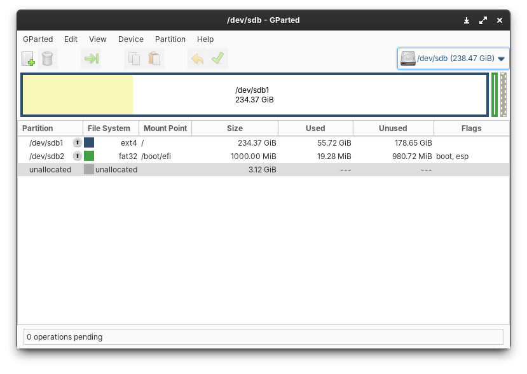Paste the partition using clipboard icon

coord(154,59)
